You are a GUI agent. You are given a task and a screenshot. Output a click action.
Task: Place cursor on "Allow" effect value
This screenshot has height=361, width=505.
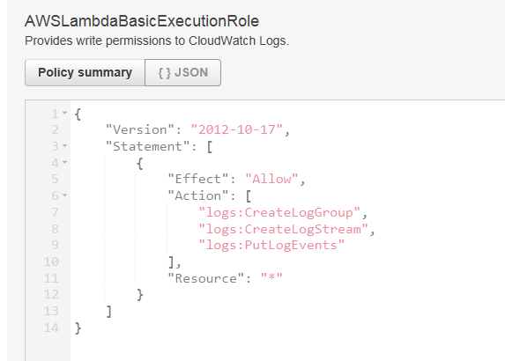pos(272,179)
